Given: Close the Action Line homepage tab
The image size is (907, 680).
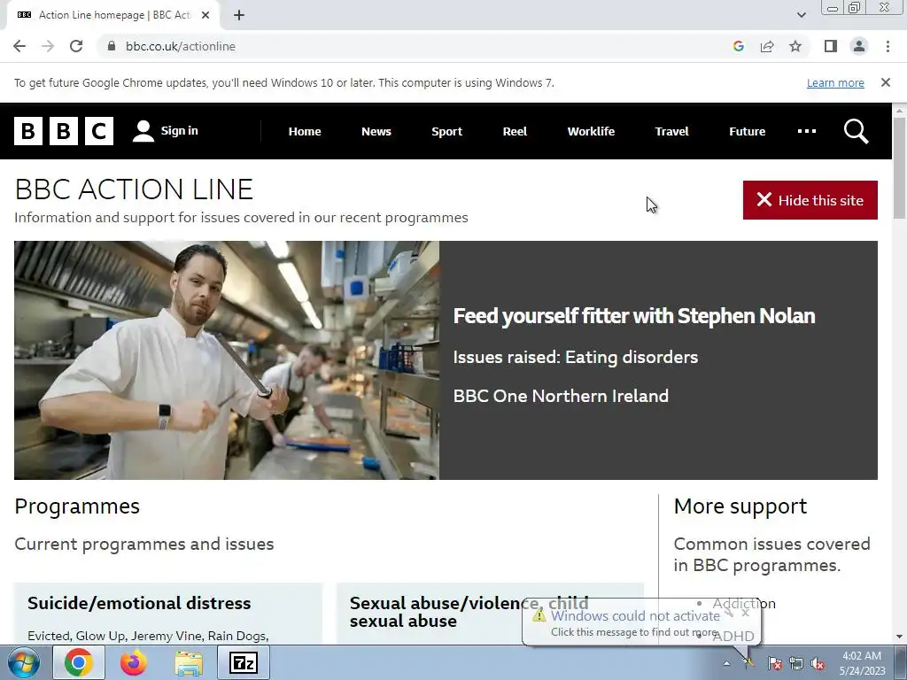Looking at the screenshot, I should [205, 16].
